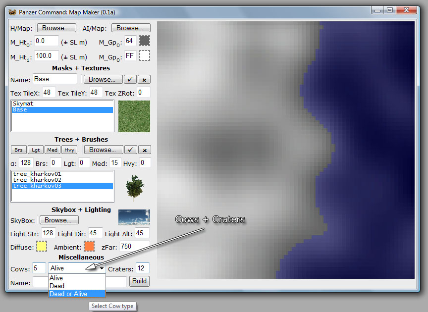Click the map name field beside Build

(x=80, y=282)
